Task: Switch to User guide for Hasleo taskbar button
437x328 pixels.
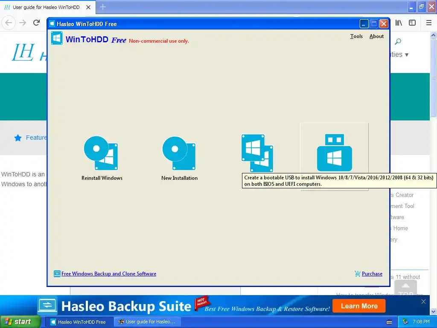Action: pyautogui.click(x=147, y=322)
